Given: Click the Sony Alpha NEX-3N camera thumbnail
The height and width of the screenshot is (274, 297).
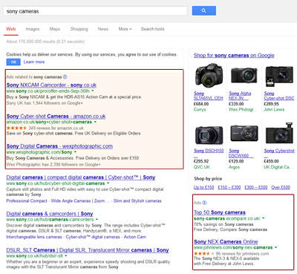Looking at the screenshot, I should point(244,76).
